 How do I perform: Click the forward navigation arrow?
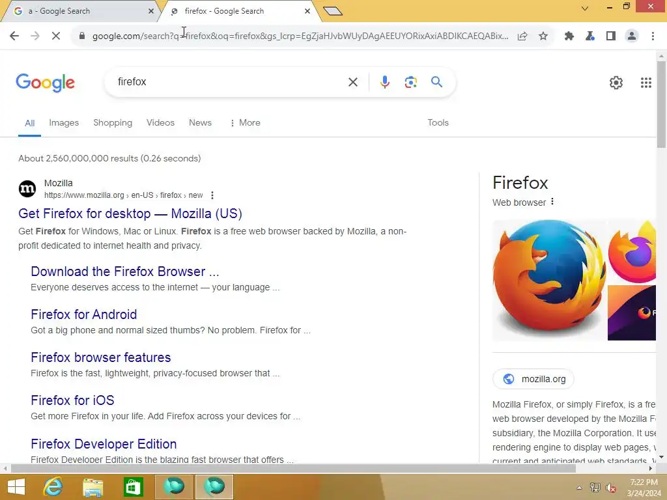tap(35, 36)
